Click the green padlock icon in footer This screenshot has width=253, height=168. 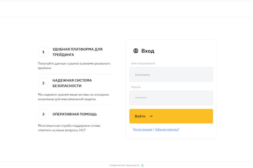(x=142, y=165)
